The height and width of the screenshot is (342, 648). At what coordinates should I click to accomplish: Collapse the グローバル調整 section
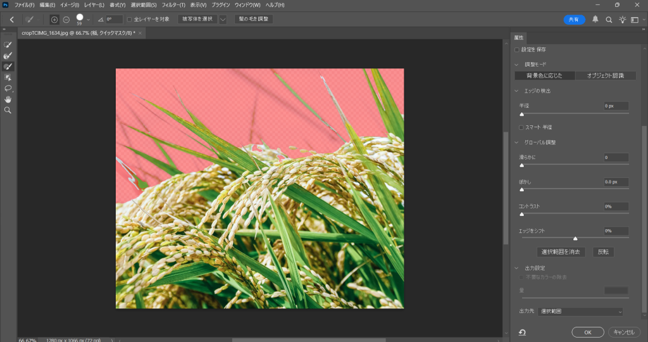[516, 142]
